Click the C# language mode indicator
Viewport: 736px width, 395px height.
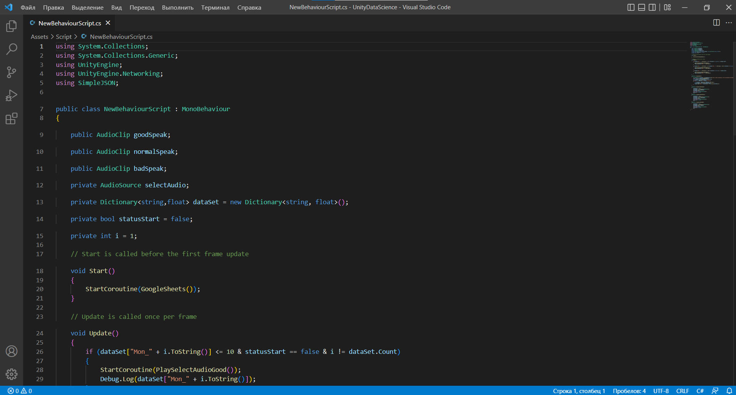coord(701,391)
